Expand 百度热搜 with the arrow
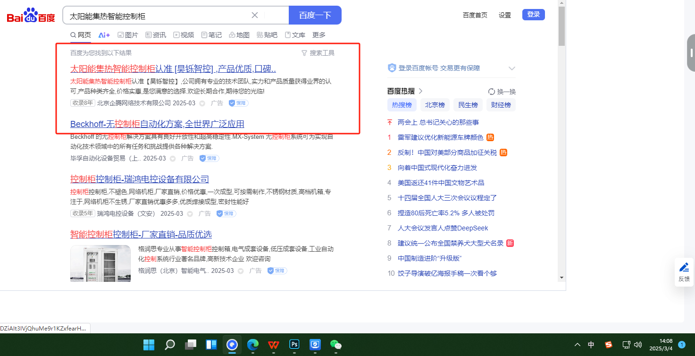Viewport: 695px width, 356px height. 420,91
